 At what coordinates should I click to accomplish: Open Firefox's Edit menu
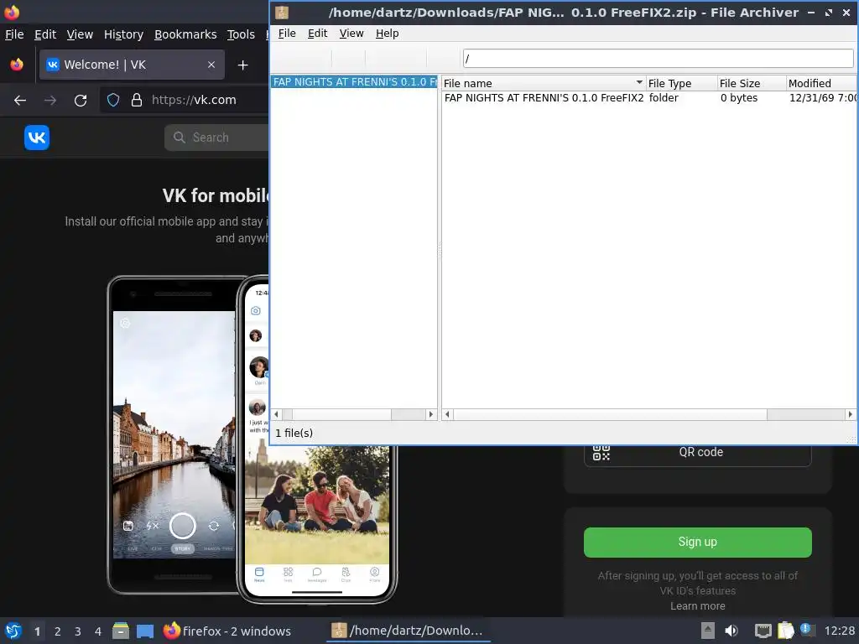[45, 34]
